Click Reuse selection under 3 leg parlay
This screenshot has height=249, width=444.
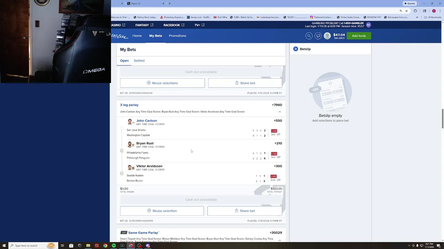click(x=162, y=211)
